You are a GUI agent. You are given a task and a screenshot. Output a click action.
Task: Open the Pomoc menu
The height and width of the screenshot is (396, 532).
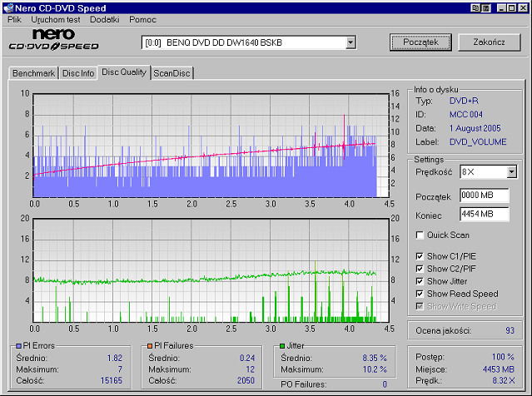(x=142, y=20)
